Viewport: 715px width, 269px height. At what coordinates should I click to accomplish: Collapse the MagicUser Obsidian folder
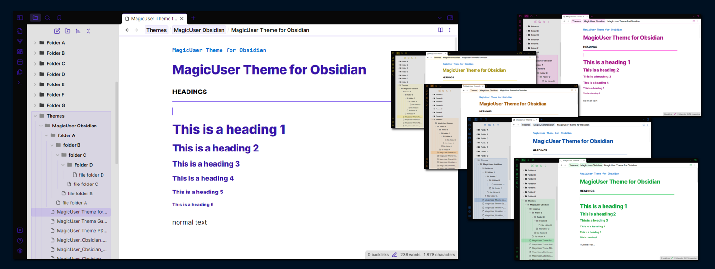click(x=41, y=126)
